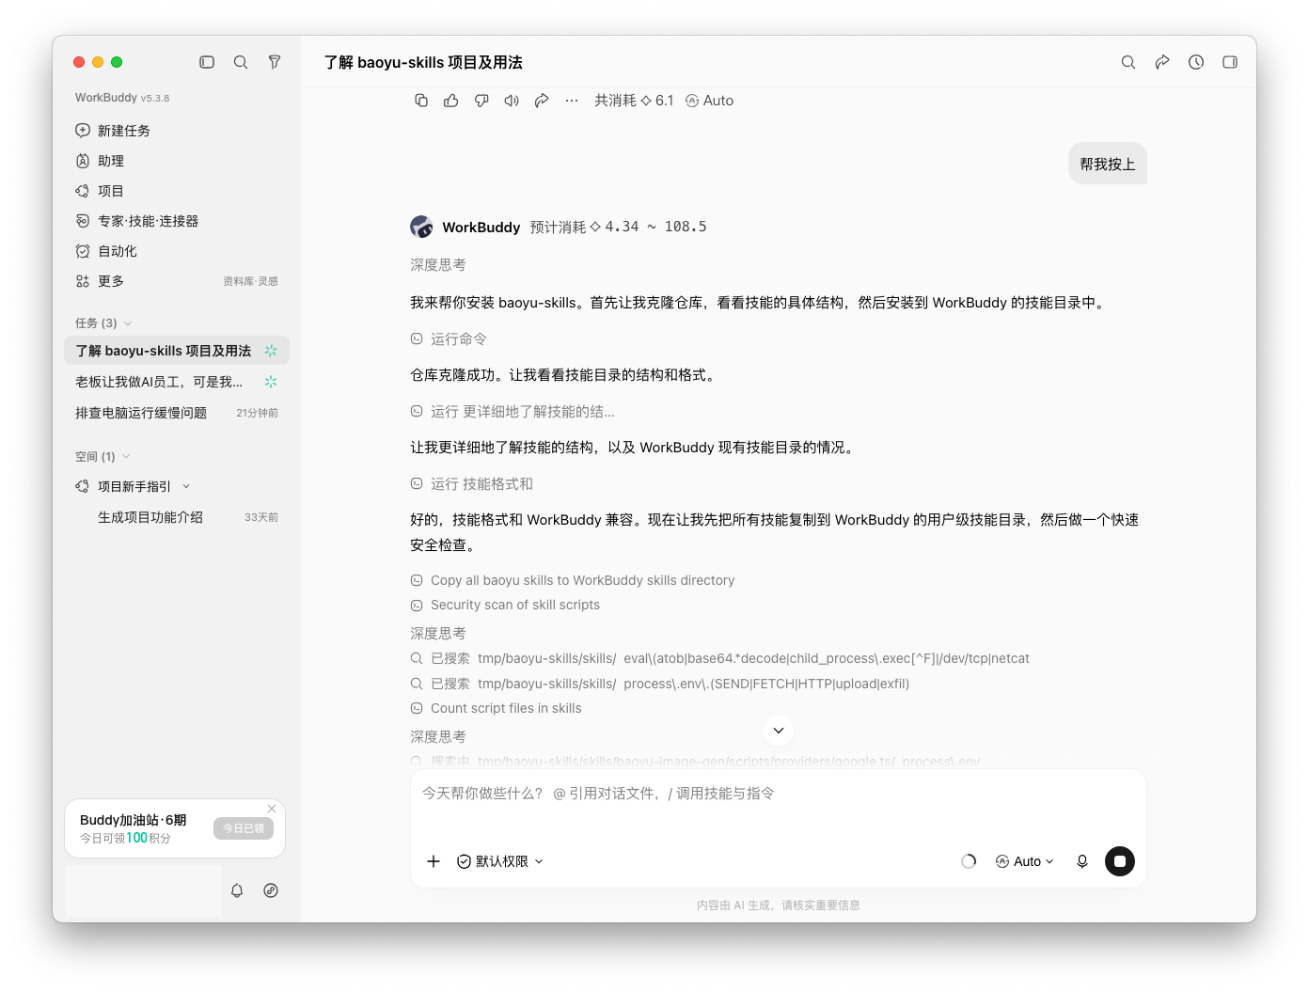
Task: Open notifications bell icon
Action: (237, 890)
